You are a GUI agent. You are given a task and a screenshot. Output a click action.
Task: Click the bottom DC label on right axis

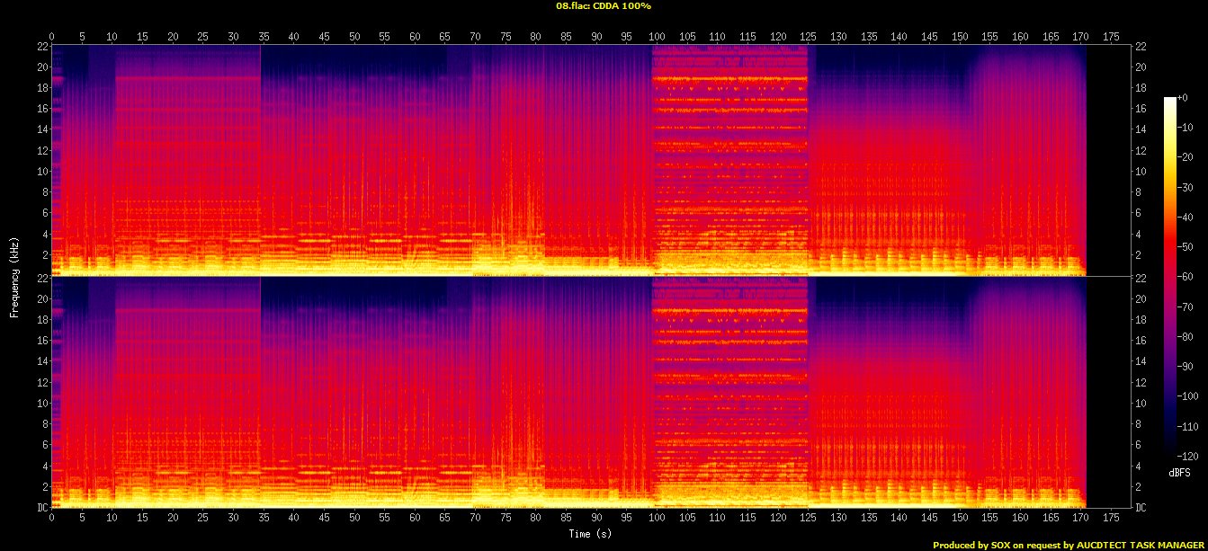[1140, 507]
